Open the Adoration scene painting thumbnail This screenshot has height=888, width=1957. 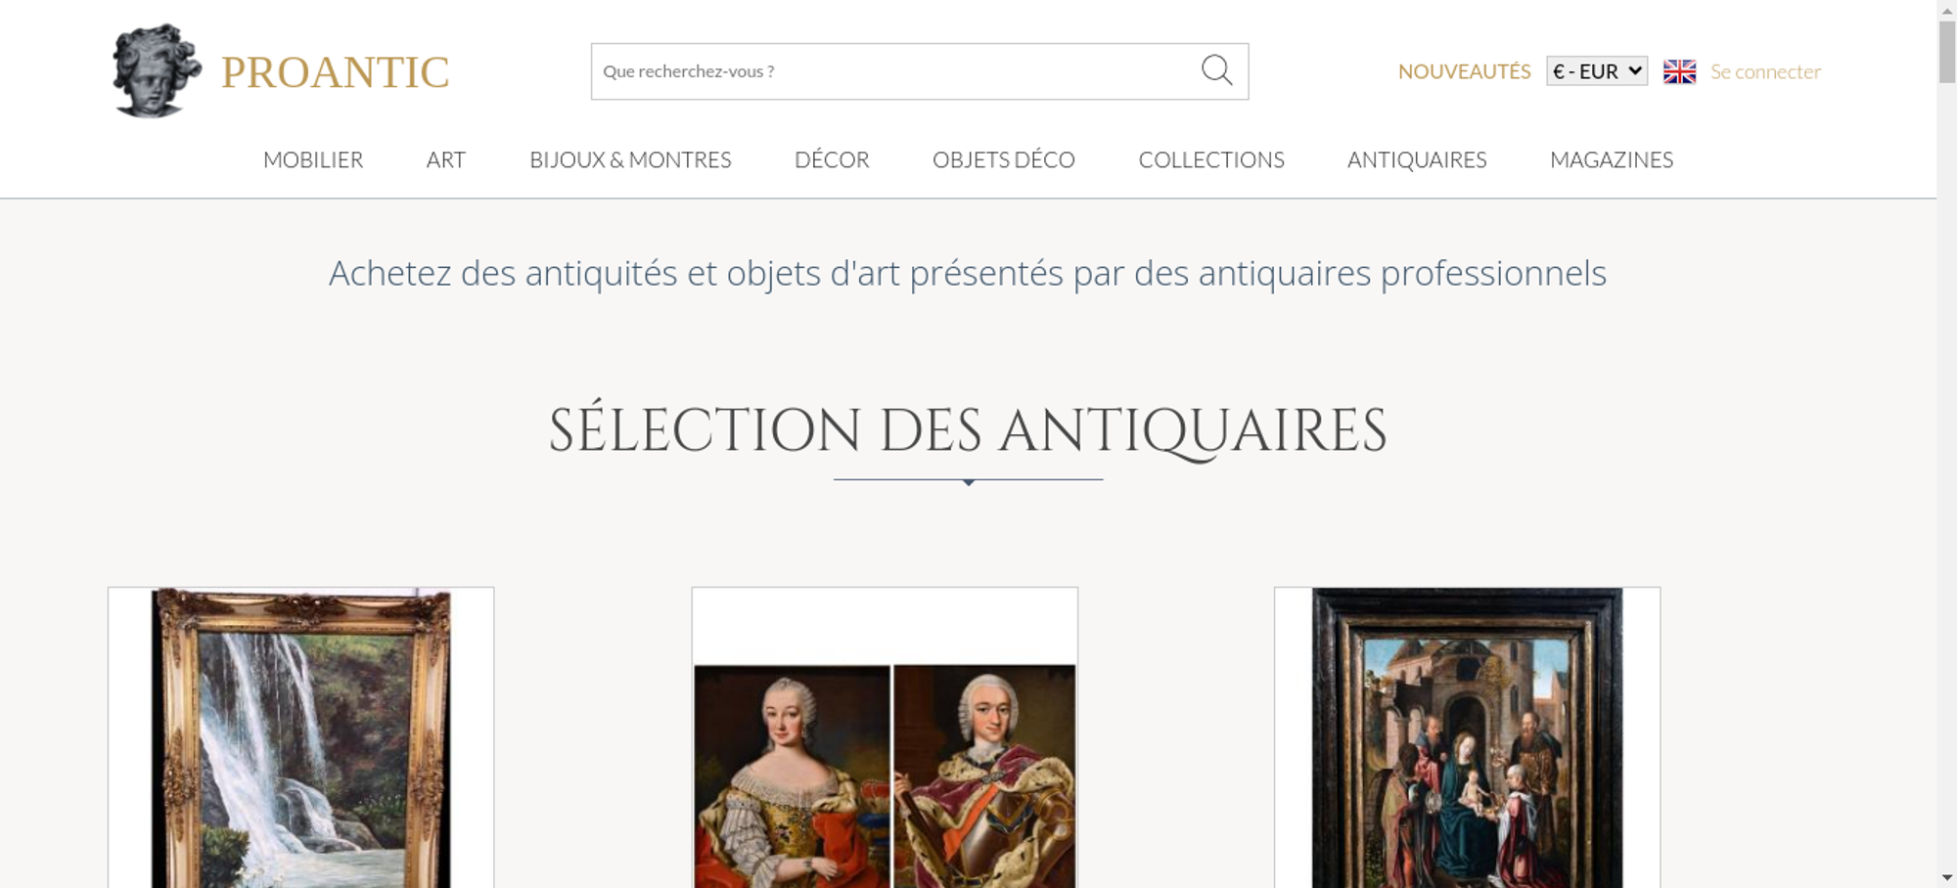pos(1467,737)
